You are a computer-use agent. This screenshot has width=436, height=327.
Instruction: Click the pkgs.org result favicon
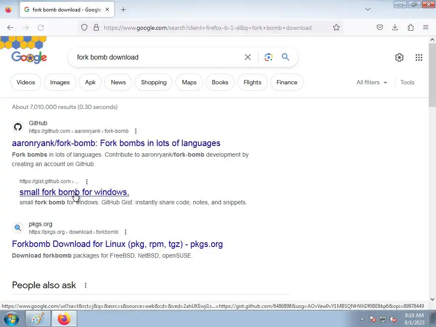18,228
